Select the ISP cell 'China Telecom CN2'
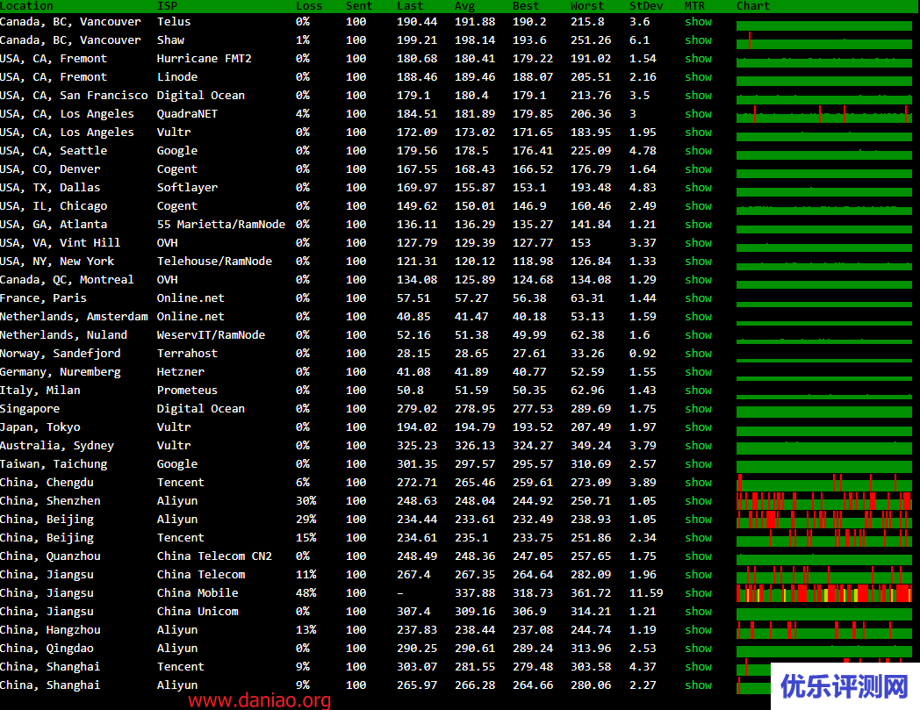This screenshot has height=710, width=920. pyautogui.click(x=214, y=556)
